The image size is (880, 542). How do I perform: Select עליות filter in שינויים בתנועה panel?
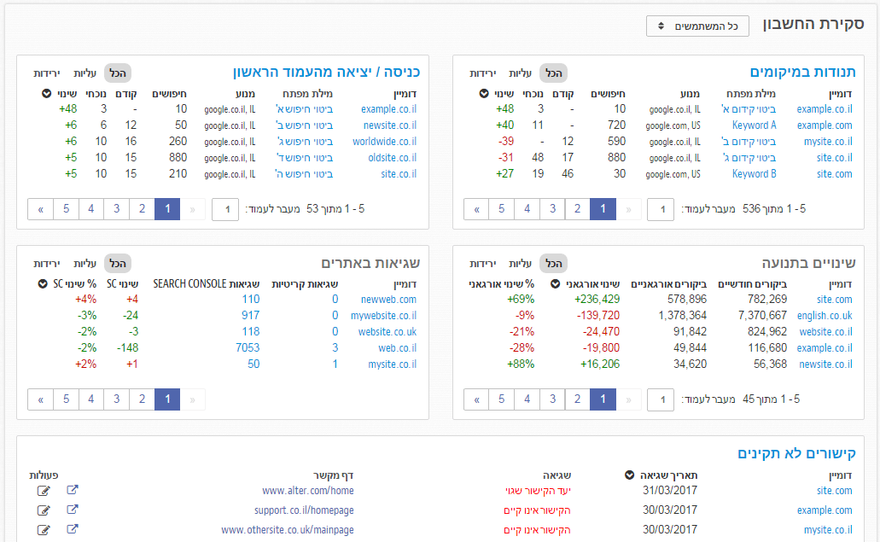521,264
